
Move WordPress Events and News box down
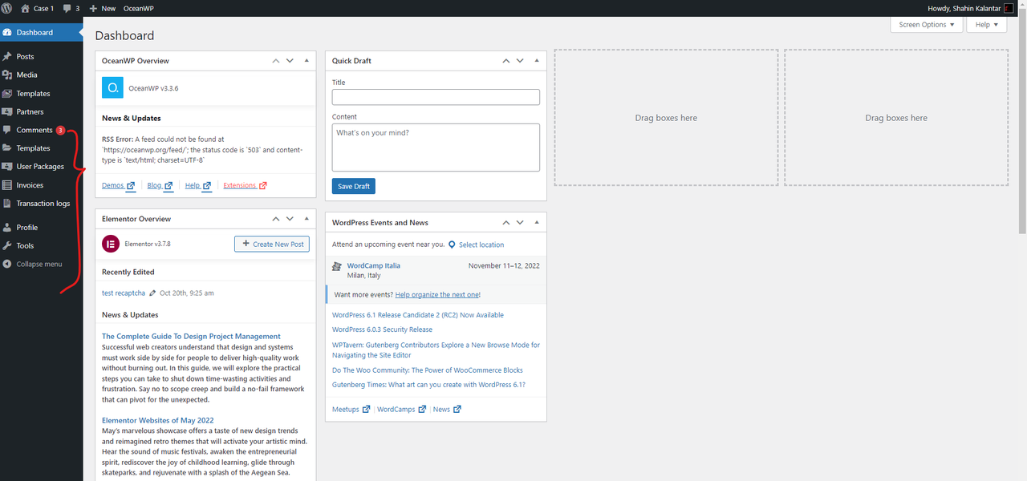tap(520, 223)
